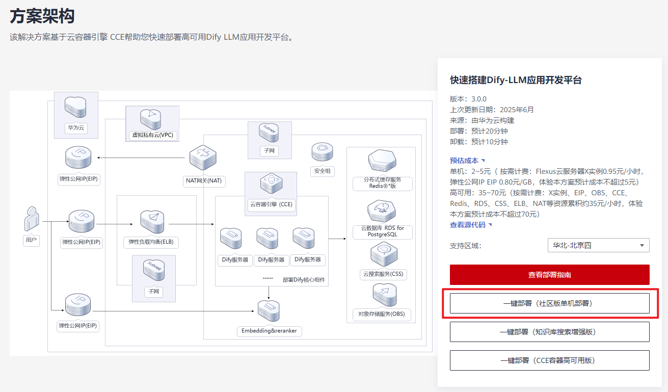Screen dimensions: 668x392
Task: Expand the 查看源代码 link
Action: (471, 225)
